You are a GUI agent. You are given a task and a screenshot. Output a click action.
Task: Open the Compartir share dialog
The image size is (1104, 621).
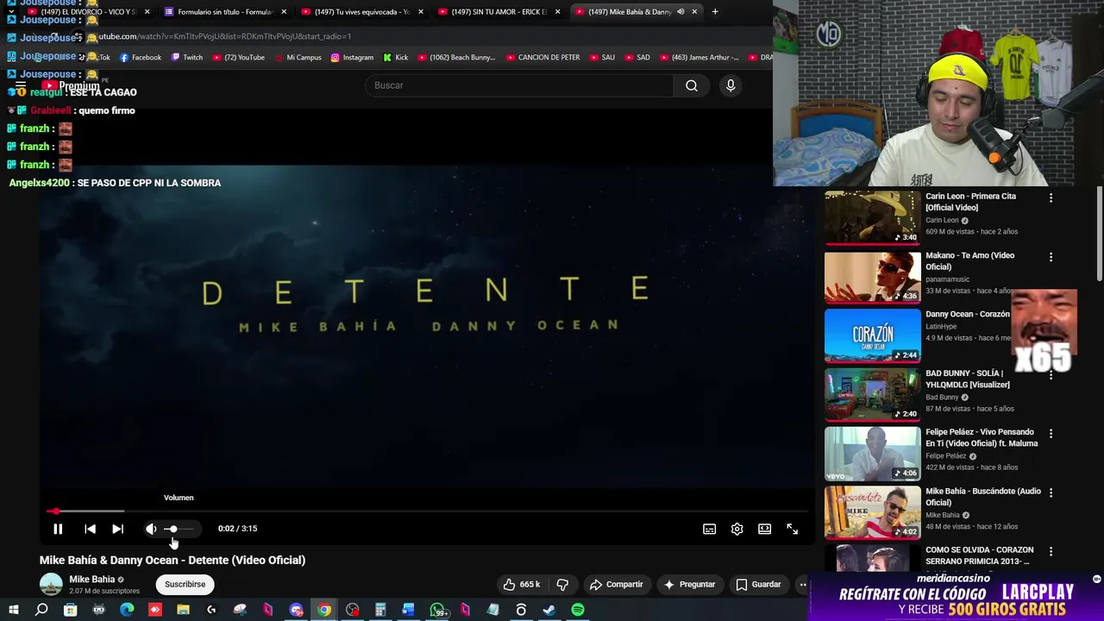[x=617, y=584]
